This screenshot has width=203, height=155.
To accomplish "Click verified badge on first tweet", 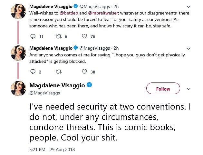I will coord(76,6).
